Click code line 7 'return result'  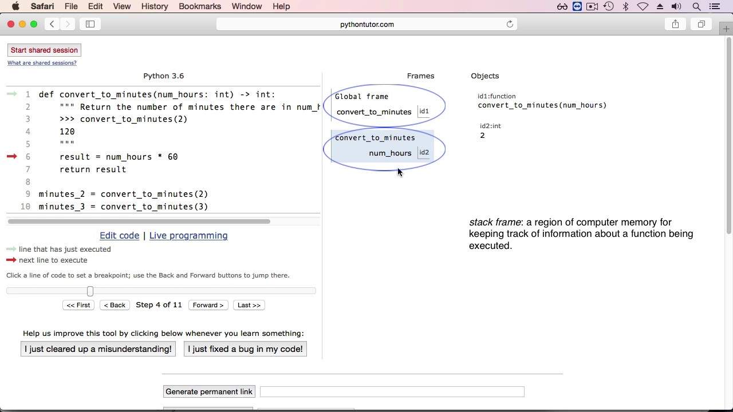coord(93,169)
